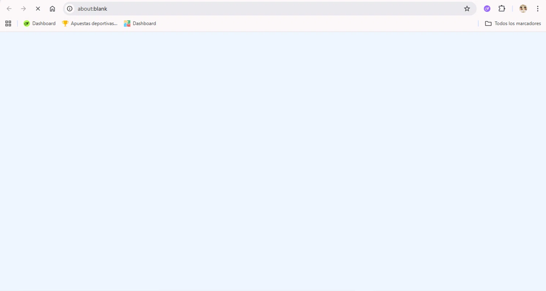Open the purple extension icon
This screenshot has height=291, width=546.
[487, 9]
